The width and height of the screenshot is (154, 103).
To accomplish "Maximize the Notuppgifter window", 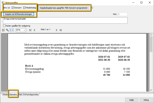I will point(141,3).
